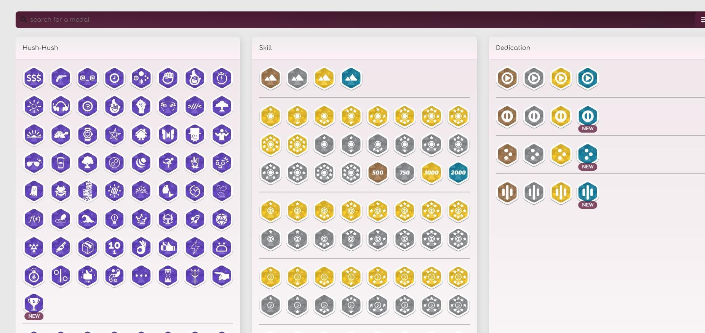Click the turtle medal icon

coord(61,134)
